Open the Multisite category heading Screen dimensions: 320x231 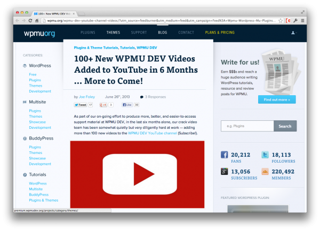pyautogui.click(x=37, y=102)
